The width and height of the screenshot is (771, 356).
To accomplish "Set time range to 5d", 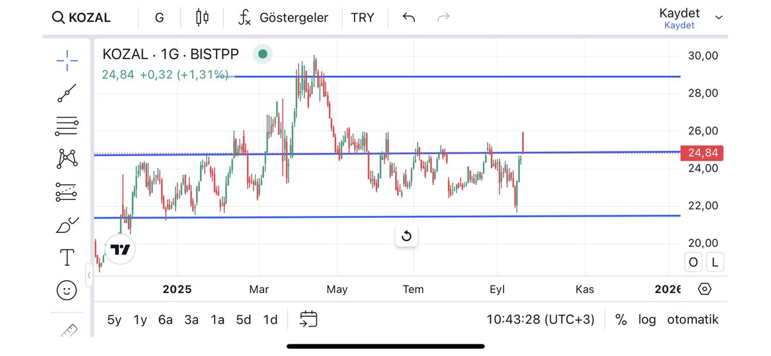I will coord(244,319).
